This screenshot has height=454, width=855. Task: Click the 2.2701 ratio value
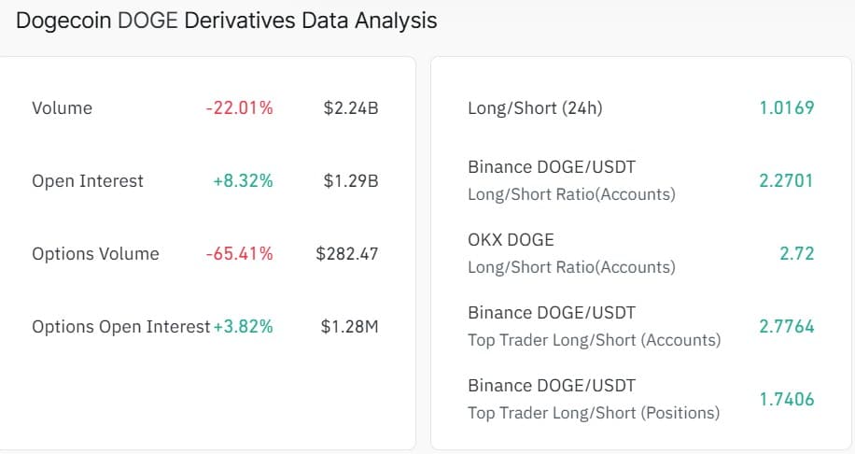pos(786,180)
